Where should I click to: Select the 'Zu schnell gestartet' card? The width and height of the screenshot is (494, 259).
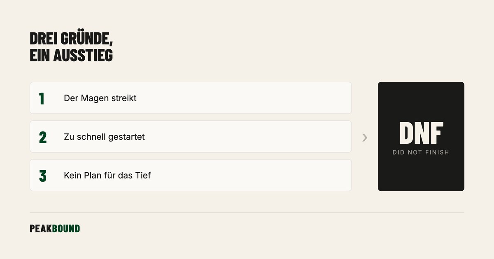(x=191, y=136)
